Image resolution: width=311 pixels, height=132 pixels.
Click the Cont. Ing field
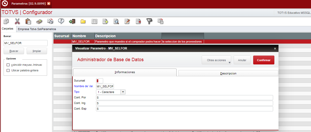tap(185, 103)
